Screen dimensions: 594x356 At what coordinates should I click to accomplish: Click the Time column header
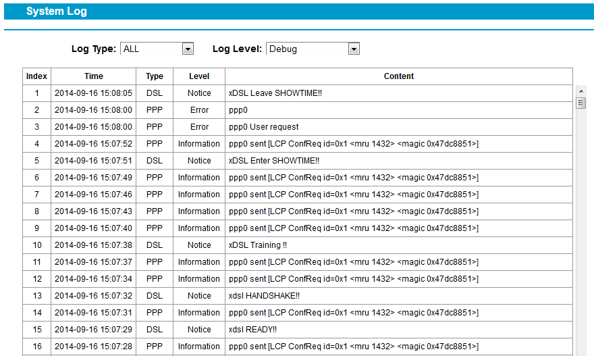click(x=94, y=76)
